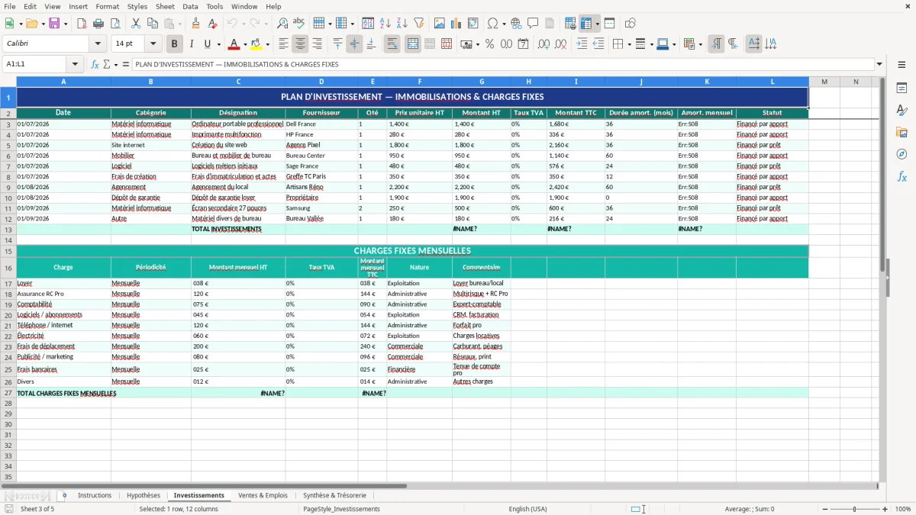Save the document with the floppy icon
Screen dimensions: 916x515
pyautogui.click(x=54, y=24)
